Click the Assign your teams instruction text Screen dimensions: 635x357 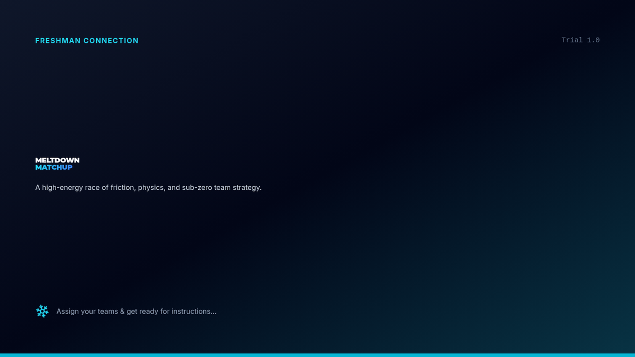point(137,311)
